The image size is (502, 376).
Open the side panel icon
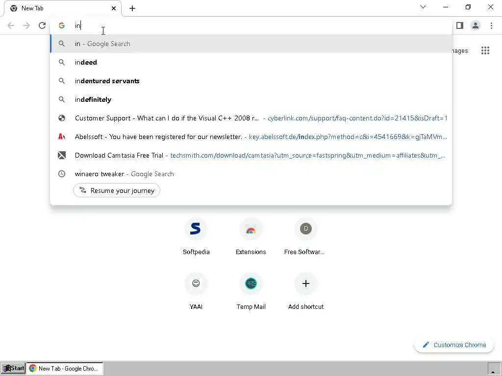pos(460,25)
